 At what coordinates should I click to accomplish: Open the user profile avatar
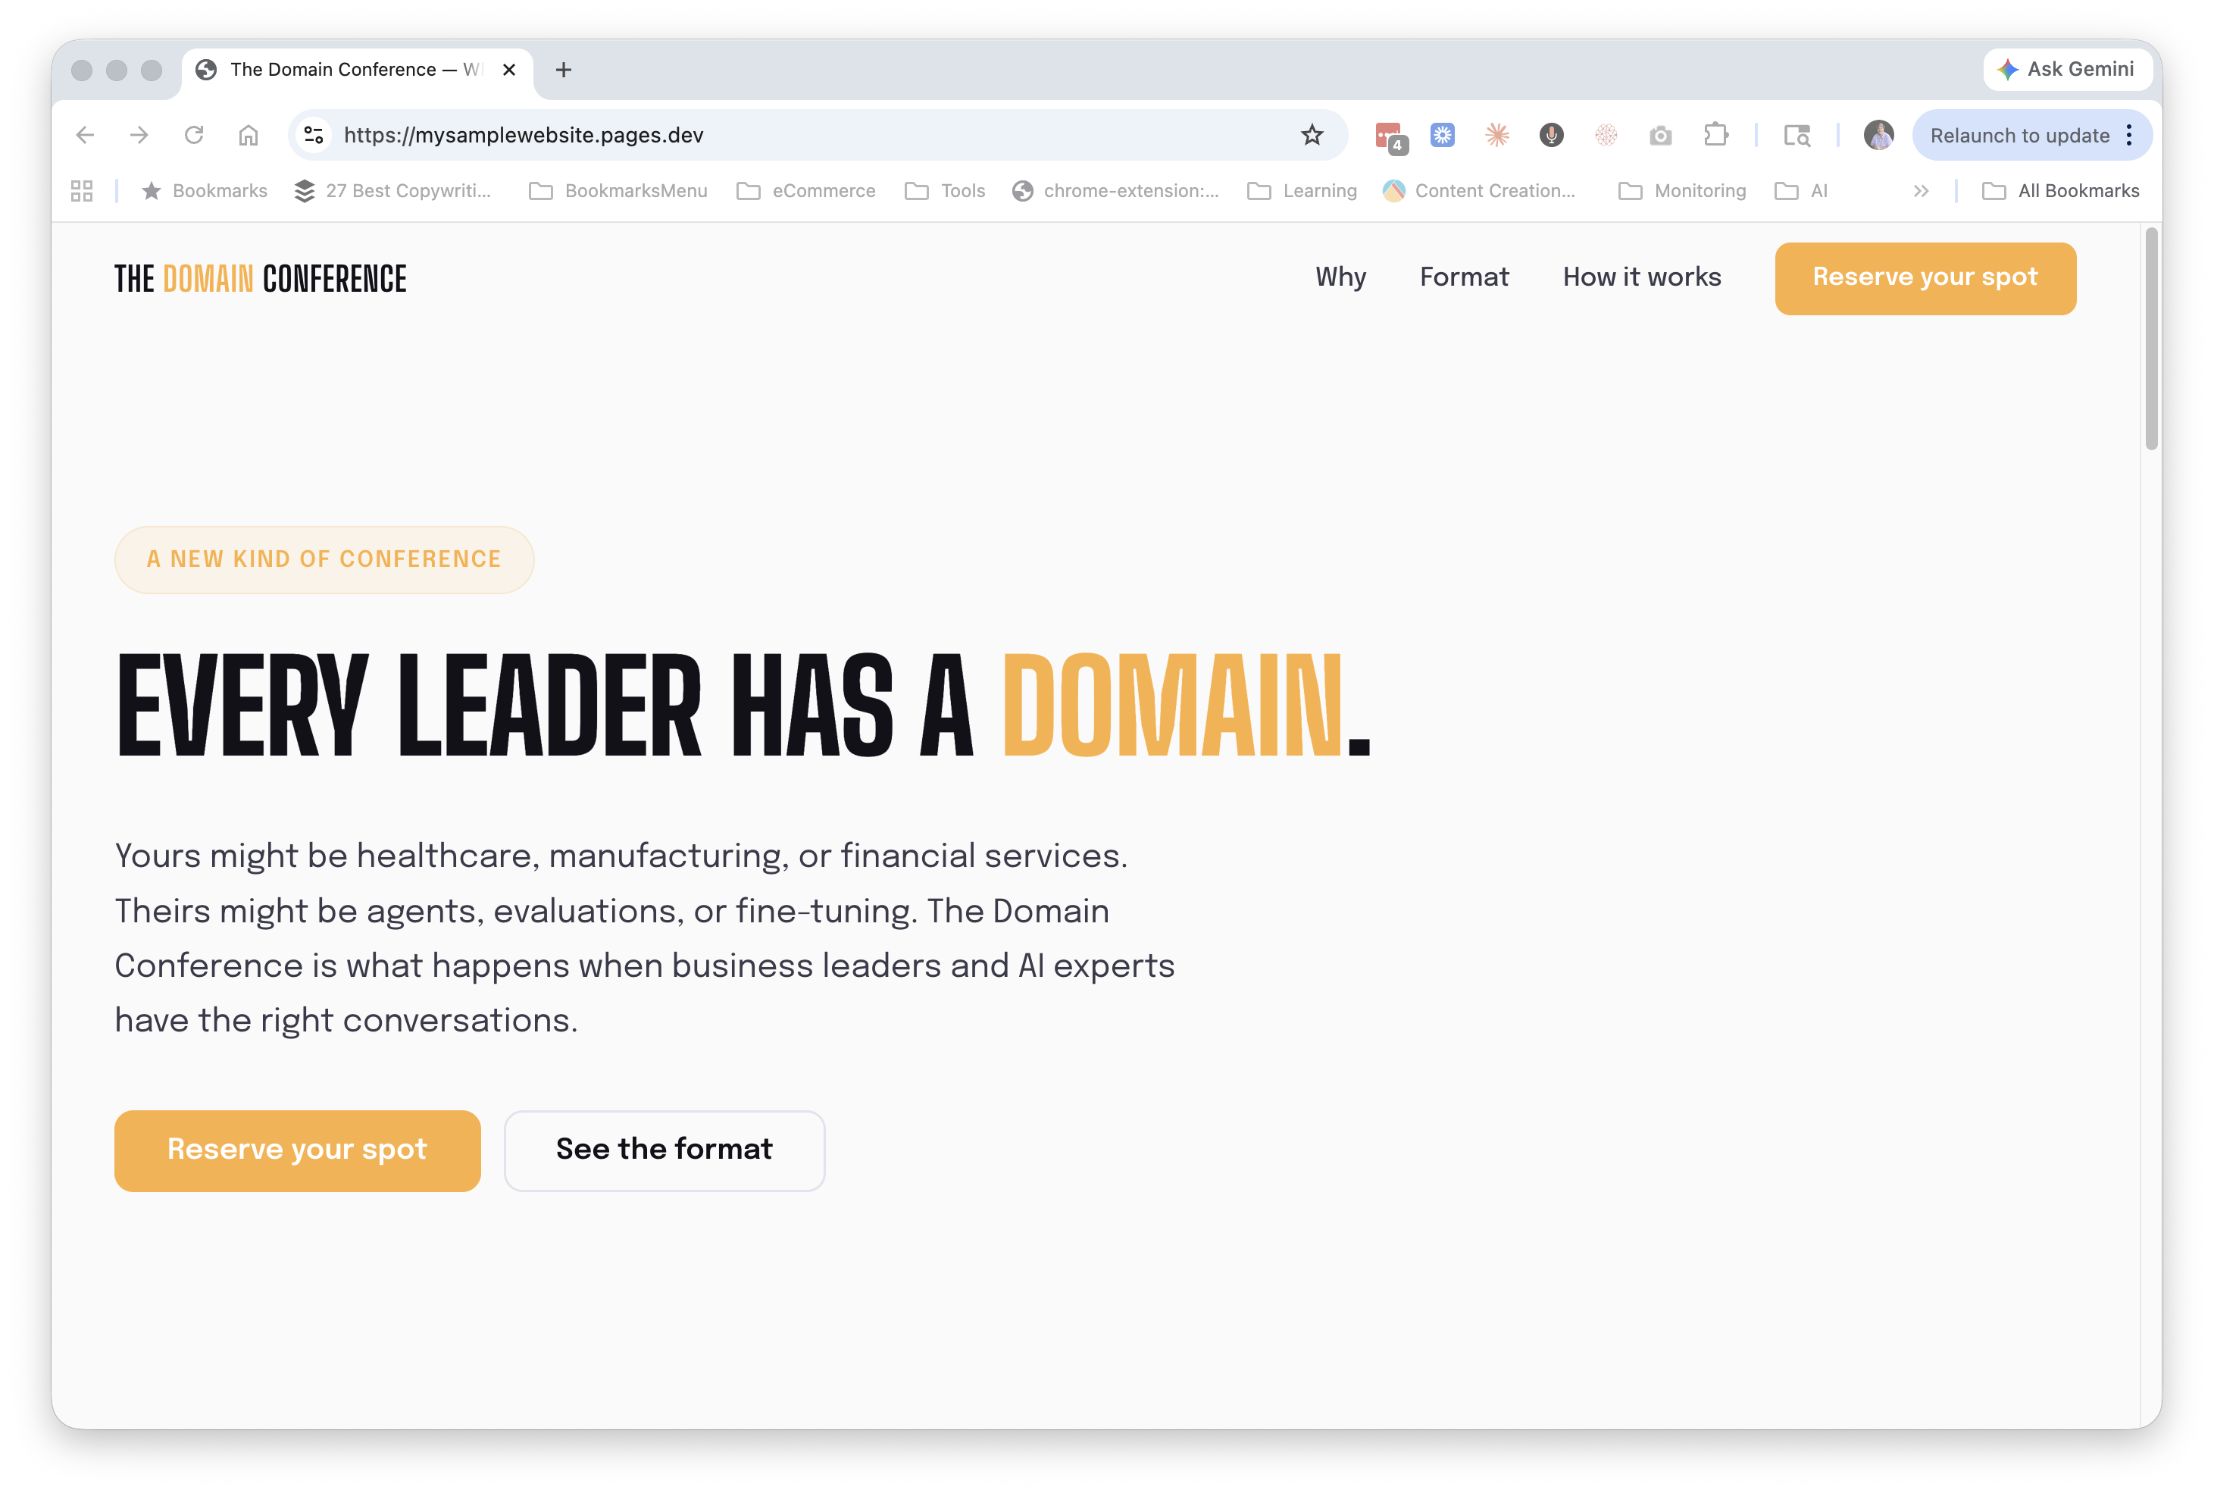click(1878, 135)
